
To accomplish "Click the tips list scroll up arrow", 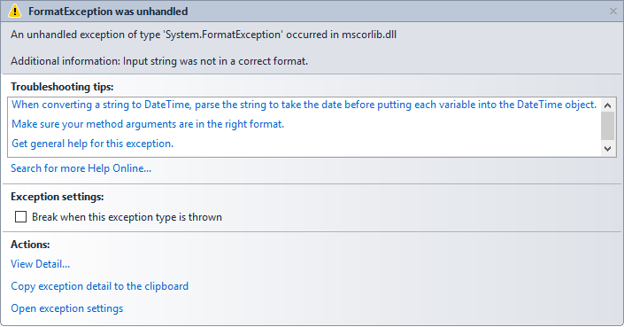I will coord(607,105).
